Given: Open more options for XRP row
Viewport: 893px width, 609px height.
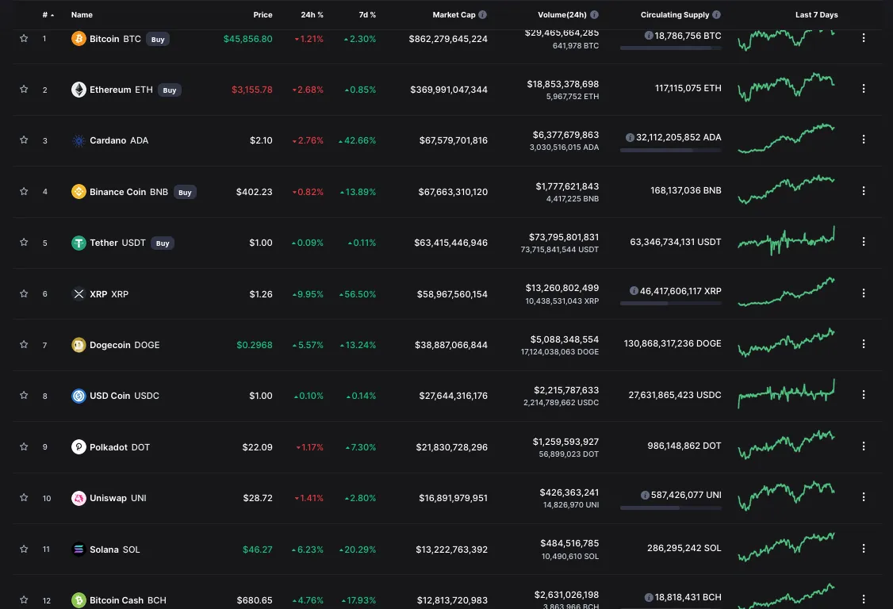Looking at the screenshot, I should click(x=864, y=293).
